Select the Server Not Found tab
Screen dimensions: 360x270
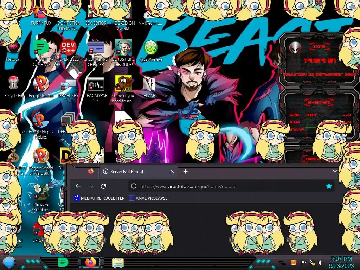click(139, 171)
